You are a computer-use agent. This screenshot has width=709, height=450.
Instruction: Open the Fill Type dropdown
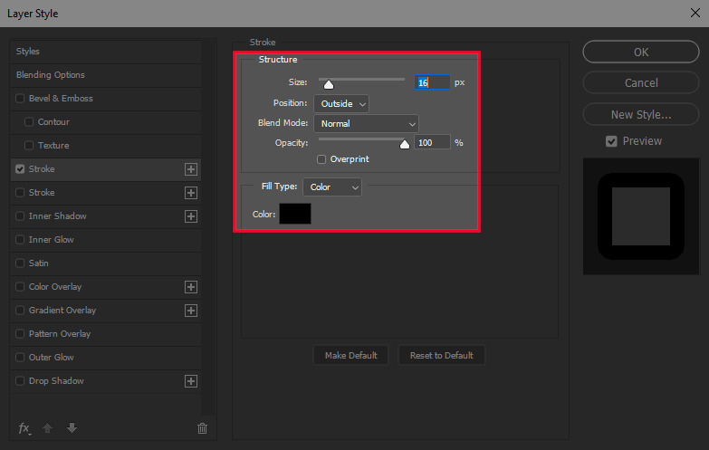(x=332, y=187)
